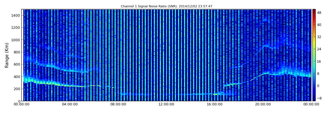
Task: Click the SNR colorbar gradient strip
Action: (x=314, y=55)
